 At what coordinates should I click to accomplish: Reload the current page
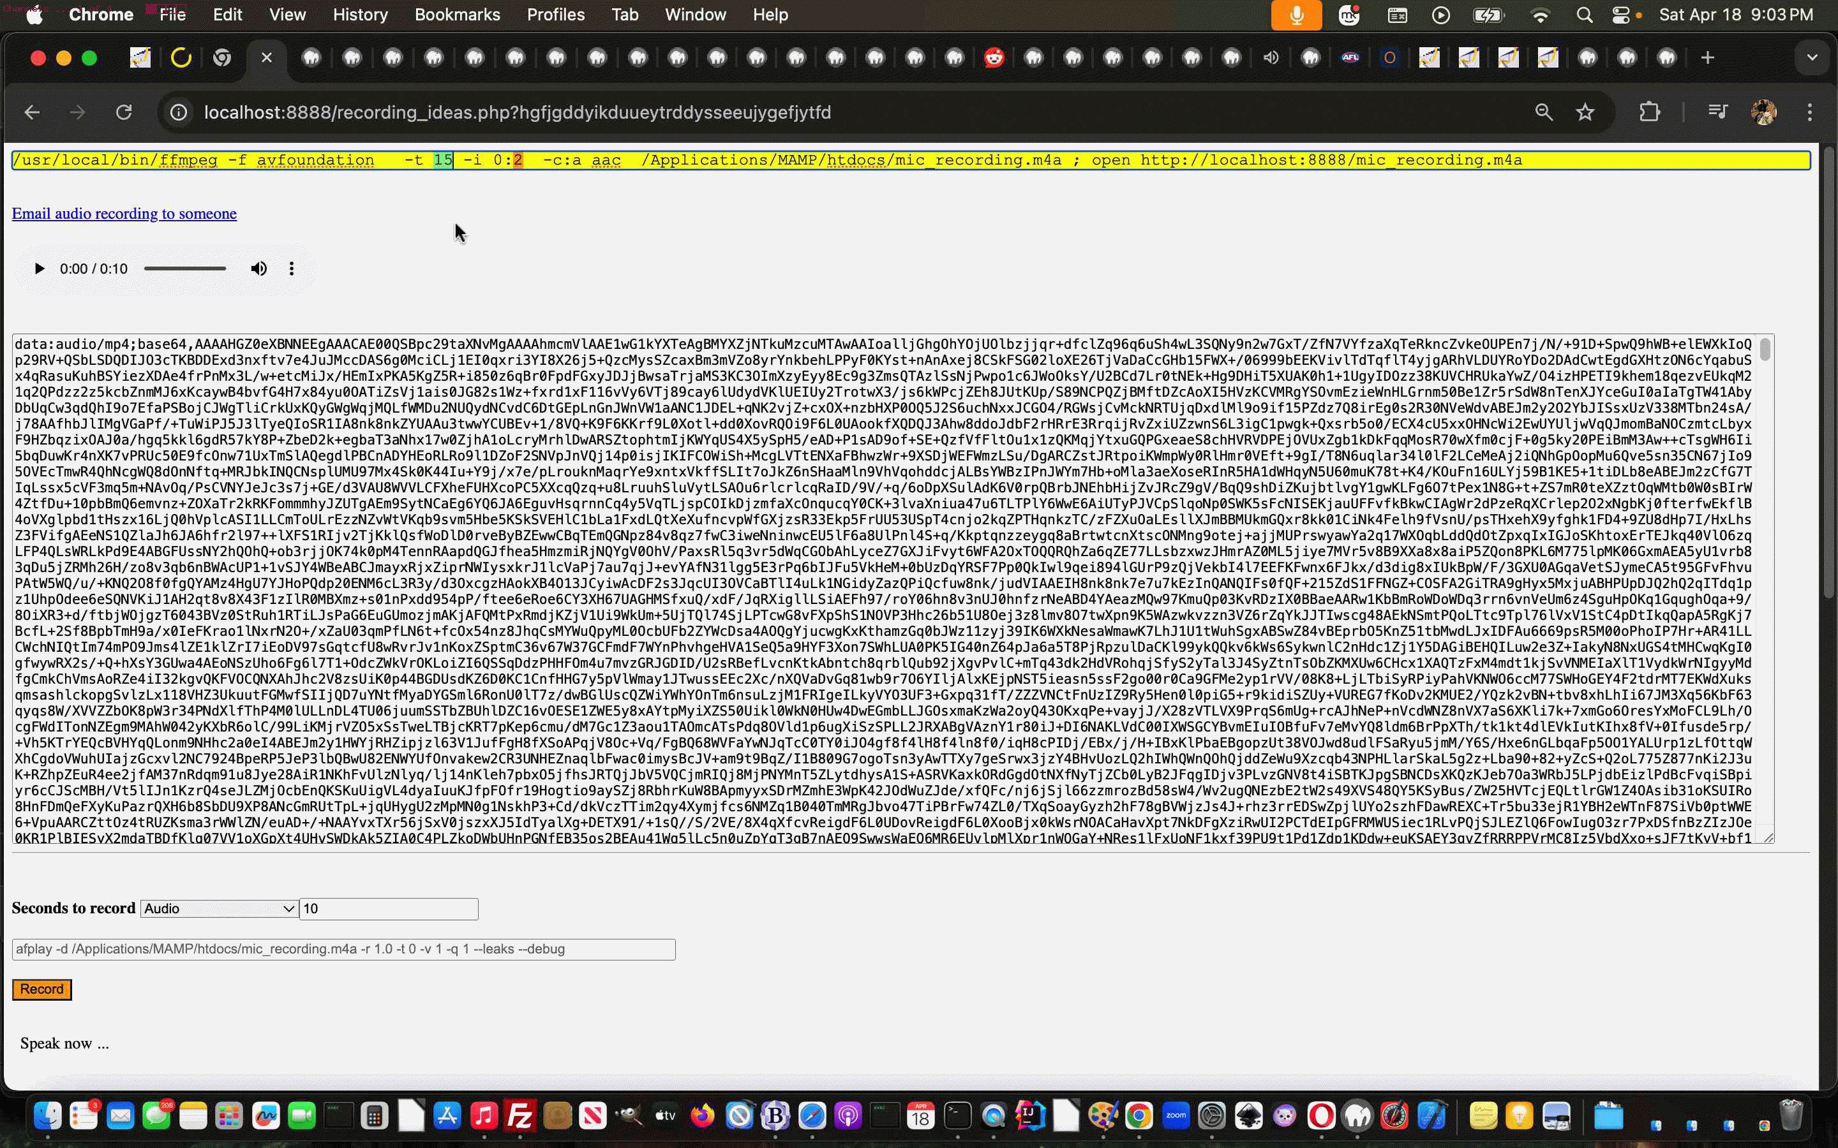(x=124, y=112)
